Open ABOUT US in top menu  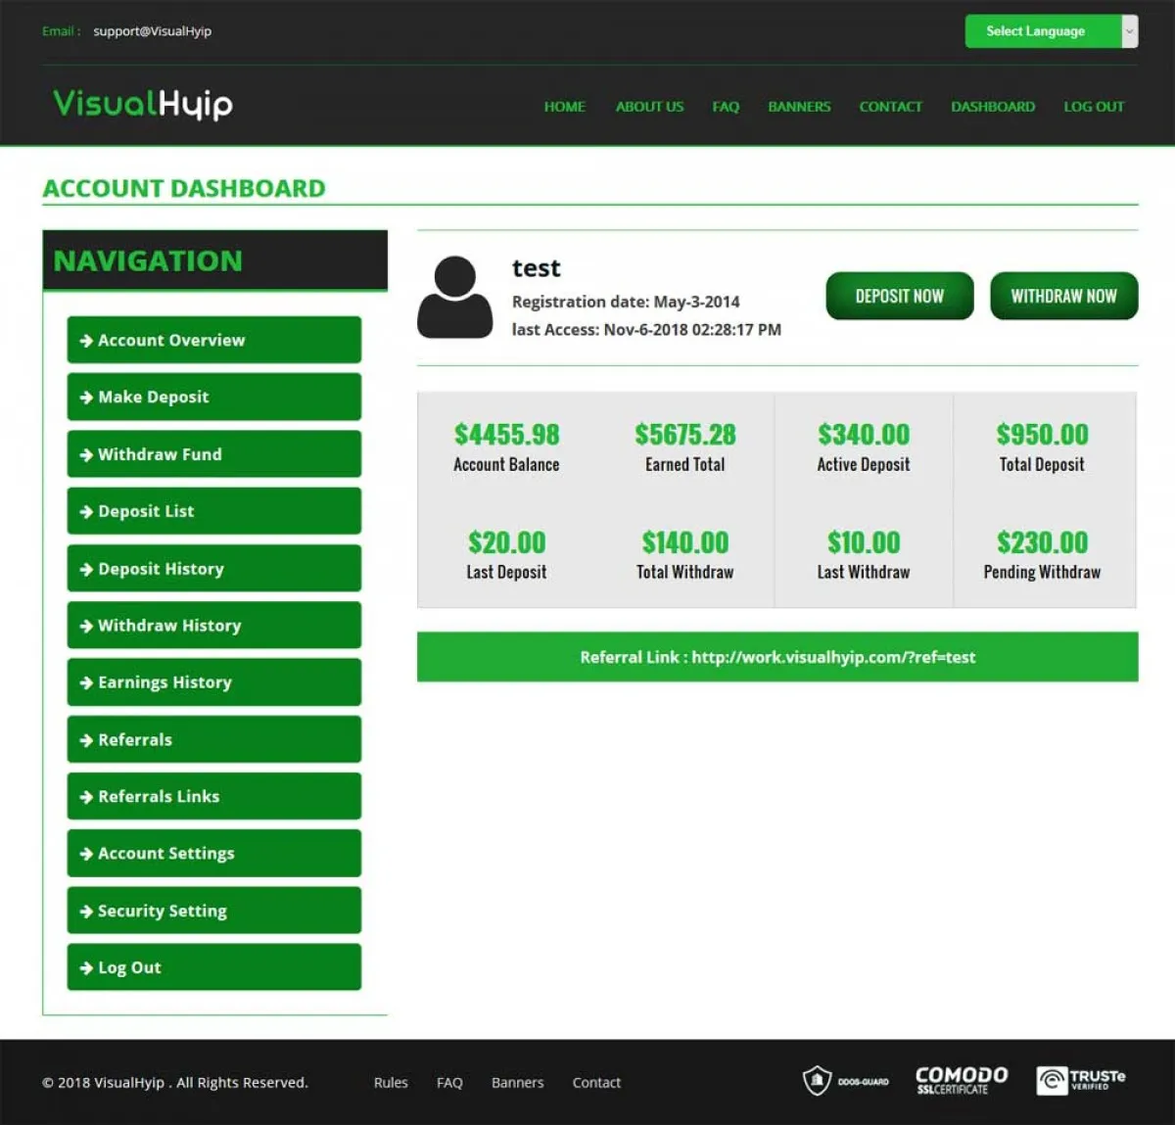click(x=649, y=107)
